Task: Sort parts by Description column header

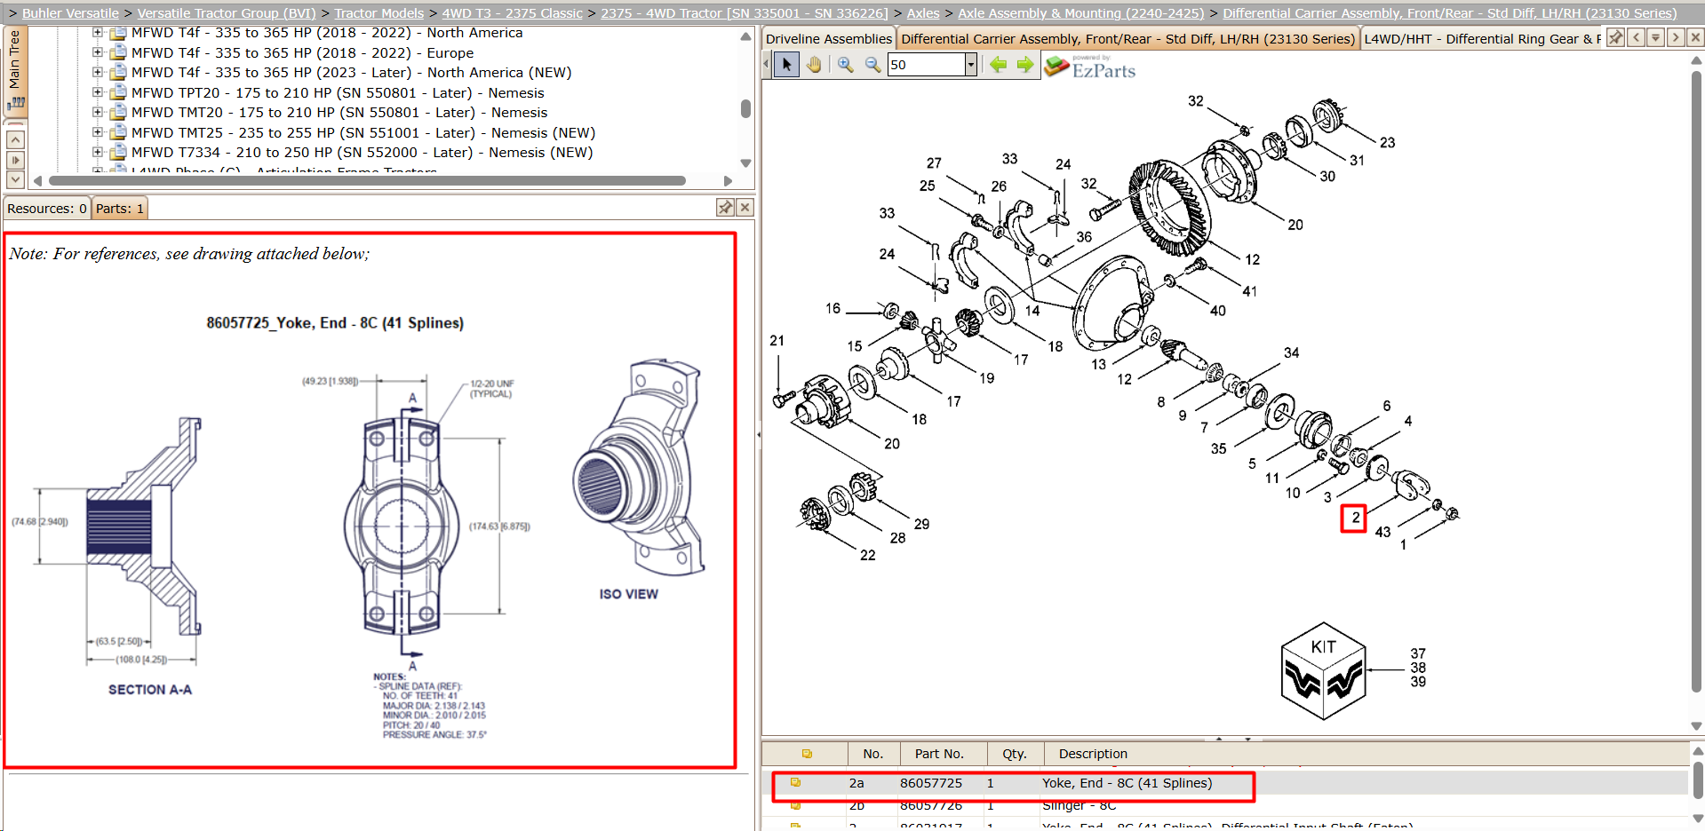Action: 1366,754
